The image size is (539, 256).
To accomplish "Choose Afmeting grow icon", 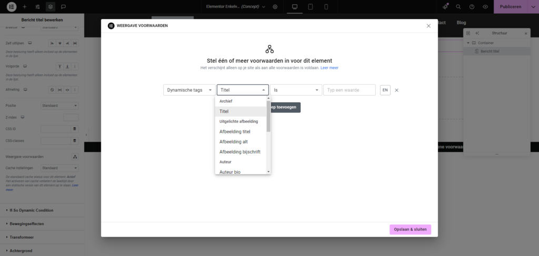I will point(59,90).
